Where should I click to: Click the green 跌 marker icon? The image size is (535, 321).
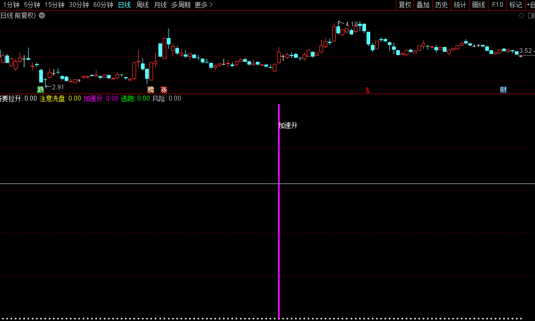tap(41, 89)
